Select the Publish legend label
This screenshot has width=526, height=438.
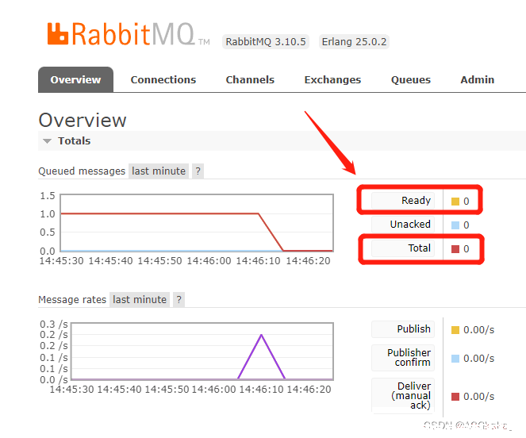pos(403,329)
